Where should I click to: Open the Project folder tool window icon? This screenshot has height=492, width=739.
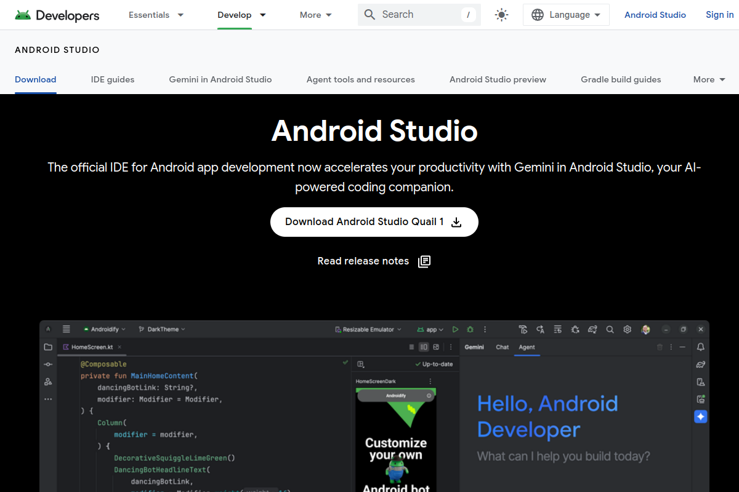[x=48, y=347]
